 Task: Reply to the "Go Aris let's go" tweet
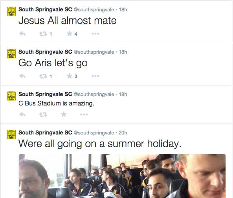tap(22, 76)
